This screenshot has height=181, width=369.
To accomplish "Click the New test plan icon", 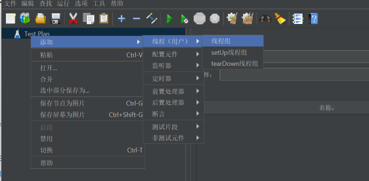I will [x=10, y=18].
